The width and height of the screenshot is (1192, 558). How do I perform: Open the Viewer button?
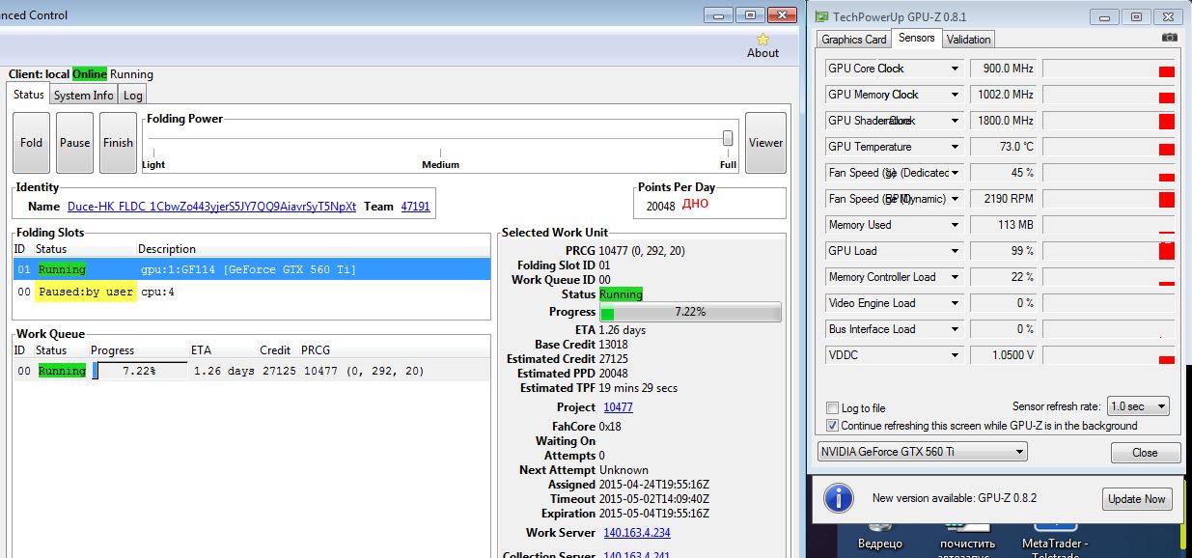(765, 142)
